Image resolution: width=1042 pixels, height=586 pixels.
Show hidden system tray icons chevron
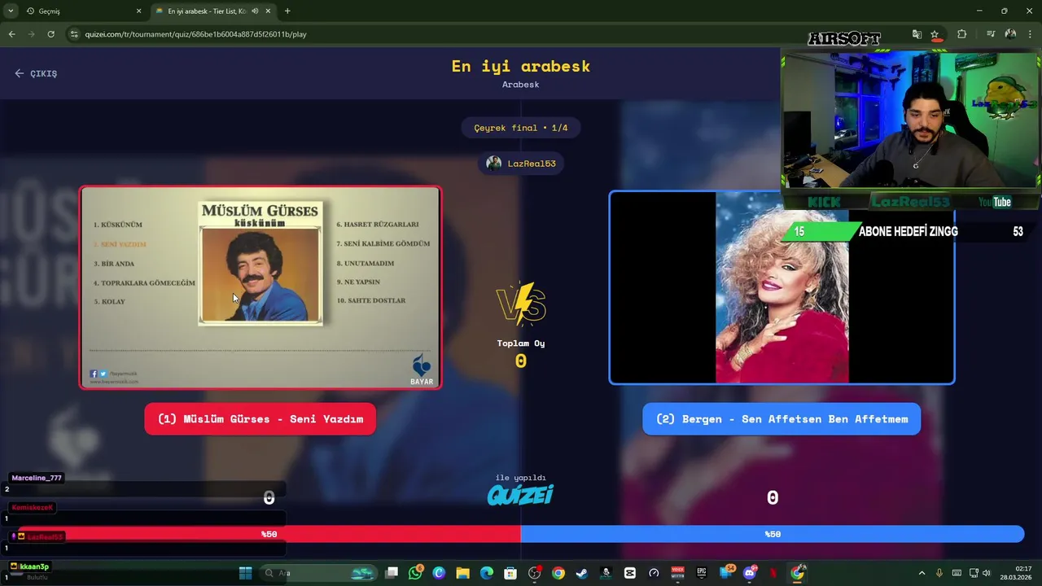922,573
